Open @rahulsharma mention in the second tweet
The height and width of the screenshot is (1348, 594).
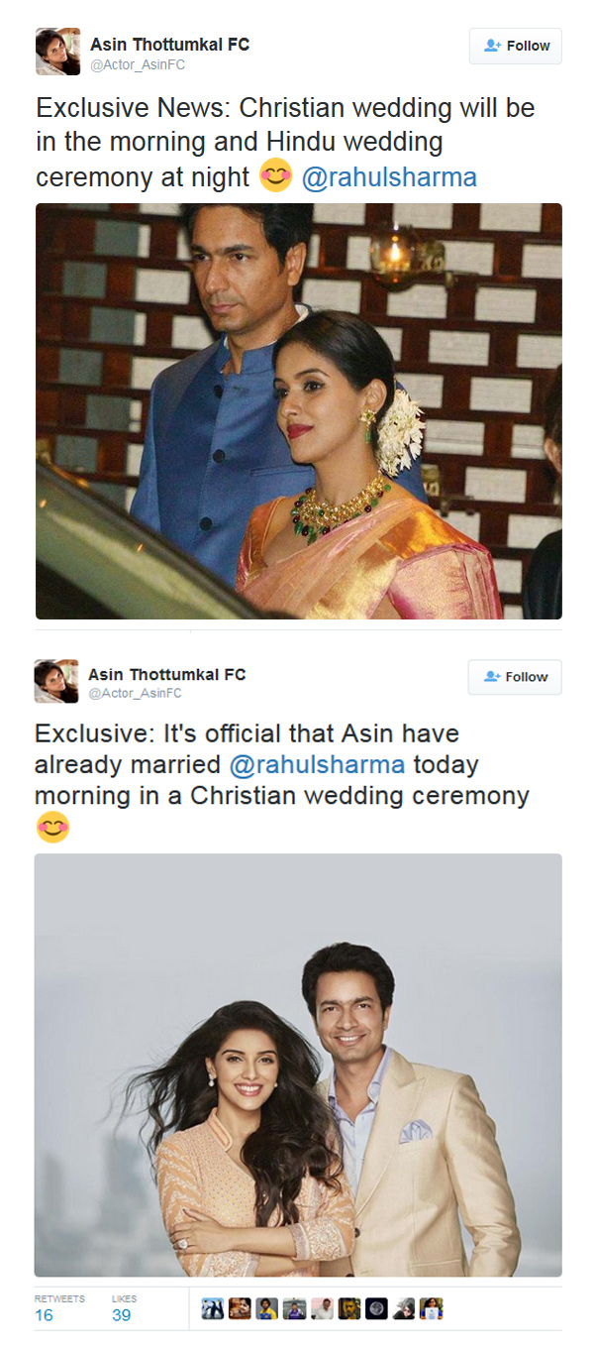click(x=317, y=765)
